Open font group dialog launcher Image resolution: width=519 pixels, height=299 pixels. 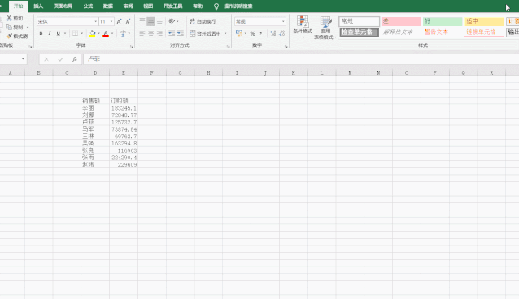tap(132, 46)
